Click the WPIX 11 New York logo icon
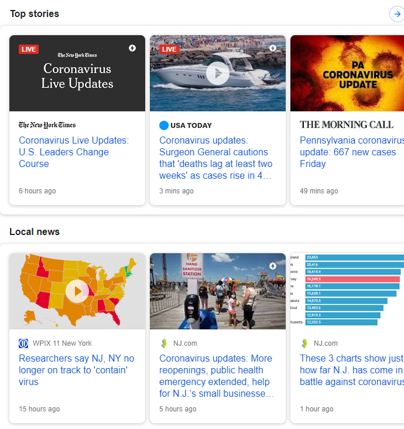The height and width of the screenshot is (429, 404). (x=23, y=343)
